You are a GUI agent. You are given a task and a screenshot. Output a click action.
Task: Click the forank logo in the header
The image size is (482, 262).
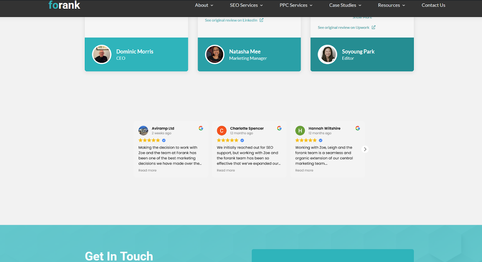pyautogui.click(x=64, y=5)
